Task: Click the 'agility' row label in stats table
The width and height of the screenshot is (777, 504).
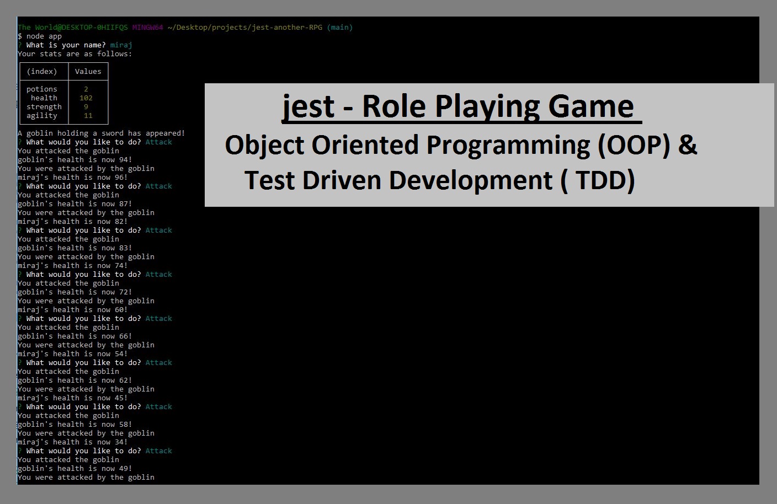Action: pos(42,115)
